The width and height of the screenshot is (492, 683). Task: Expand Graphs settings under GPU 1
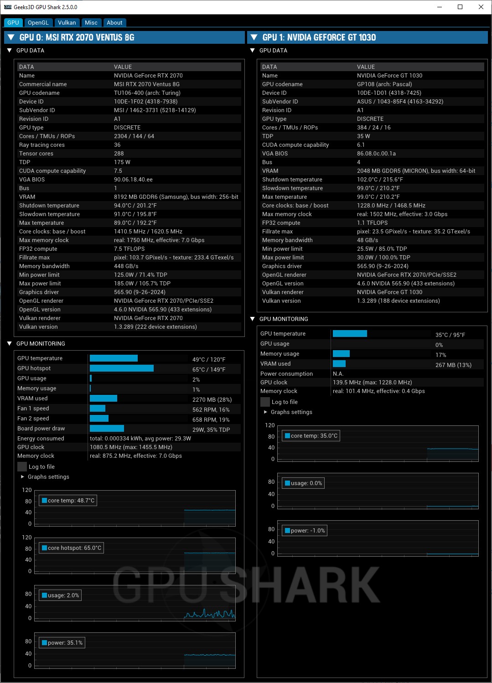click(x=266, y=412)
